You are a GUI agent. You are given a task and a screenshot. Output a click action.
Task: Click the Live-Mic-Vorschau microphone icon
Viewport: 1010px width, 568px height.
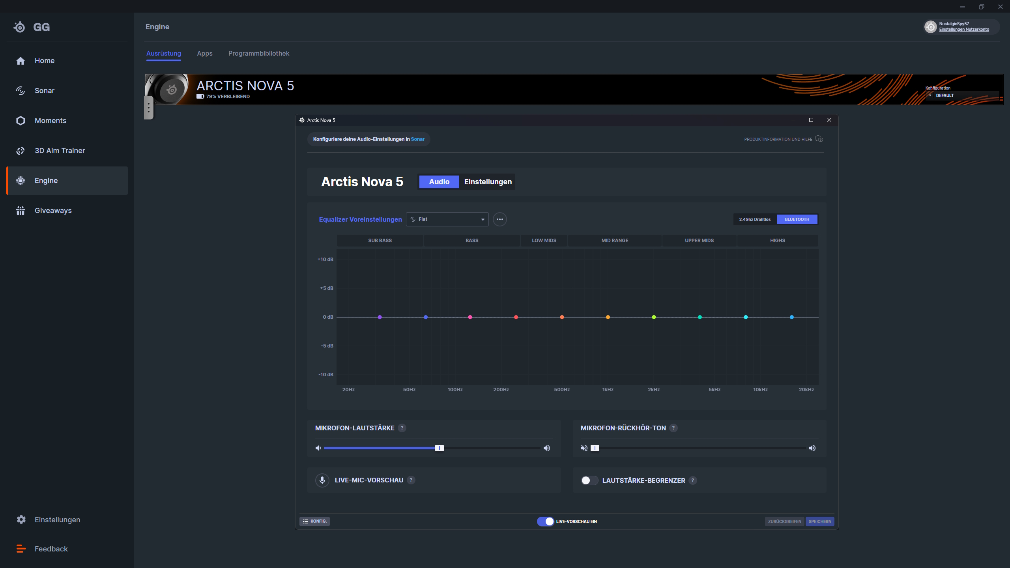322,480
